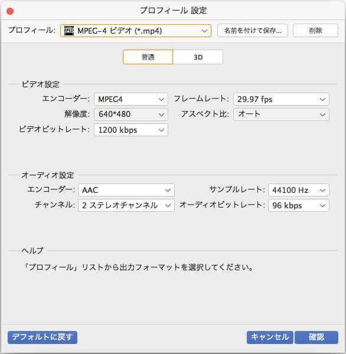Click the オーディオビットレート label
Image resolution: width=346 pixels, height=354 pixels.
[222, 205]
